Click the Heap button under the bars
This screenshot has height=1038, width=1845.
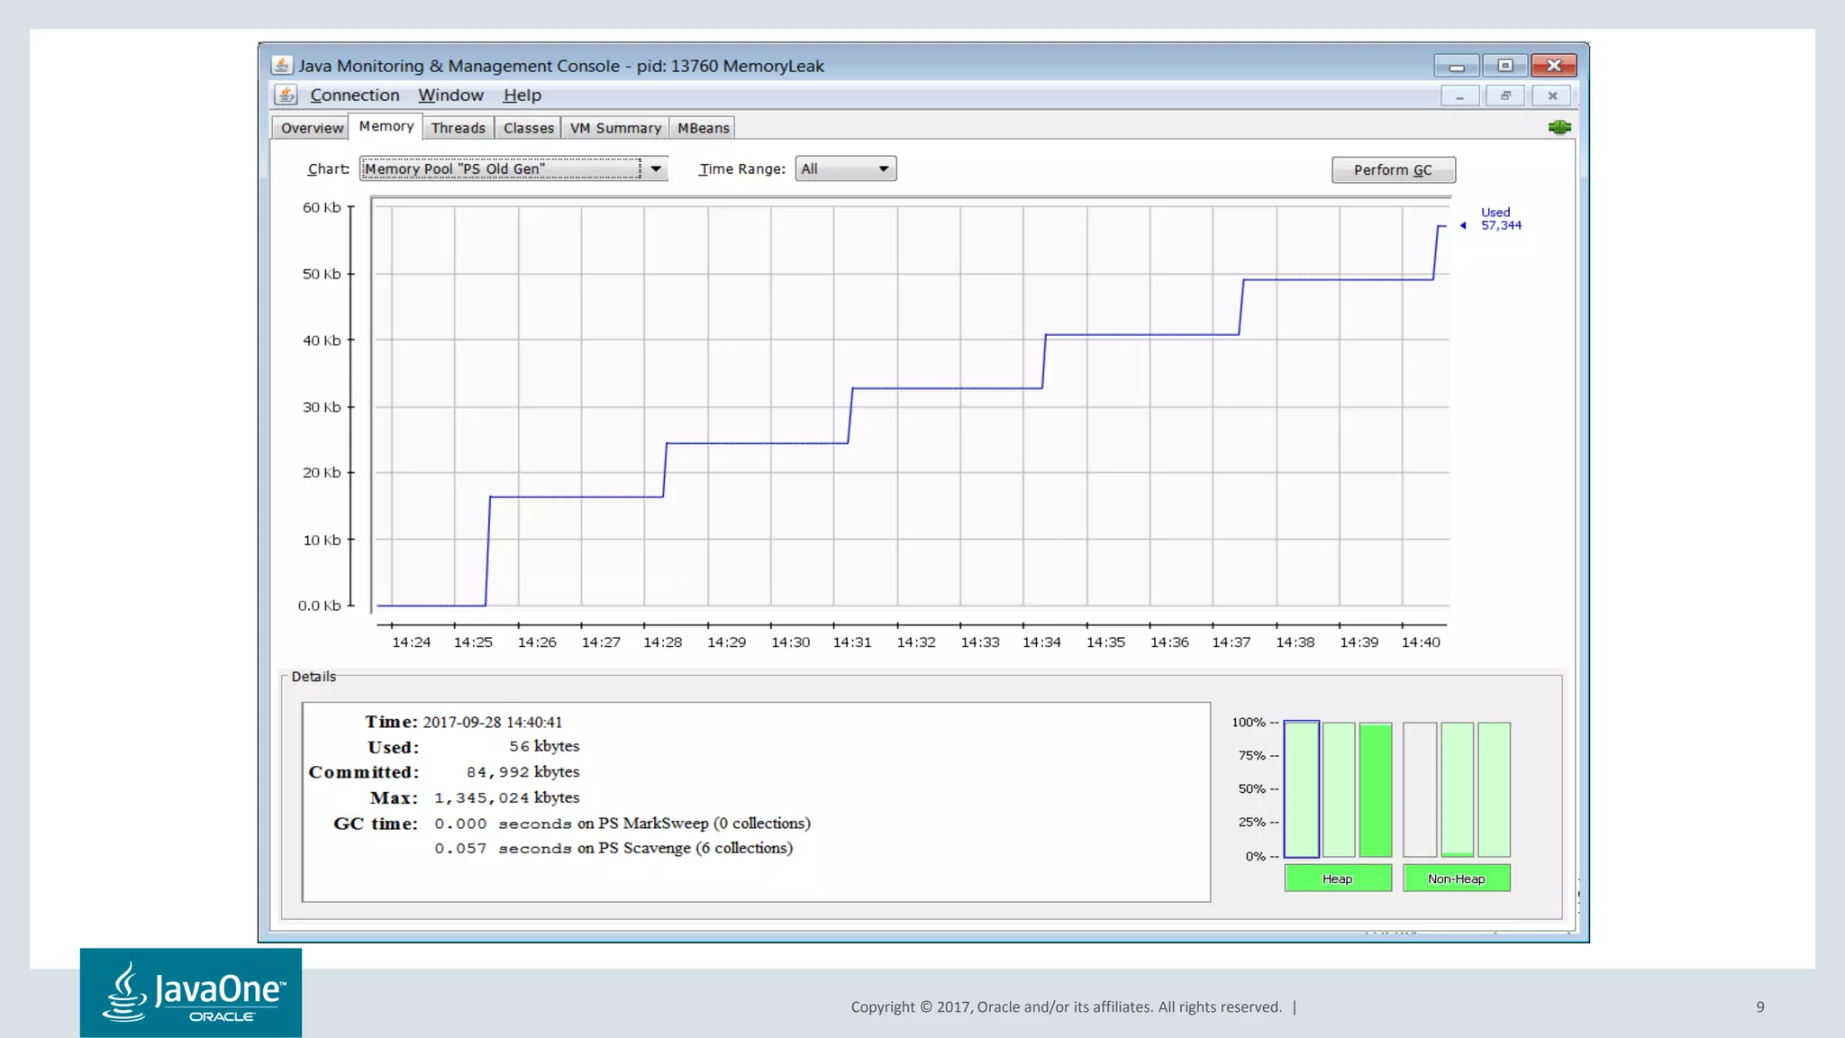(x=1337, y=879)
